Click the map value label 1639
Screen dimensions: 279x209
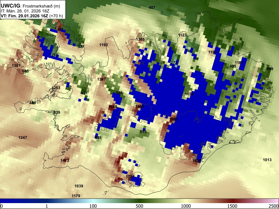197,161
